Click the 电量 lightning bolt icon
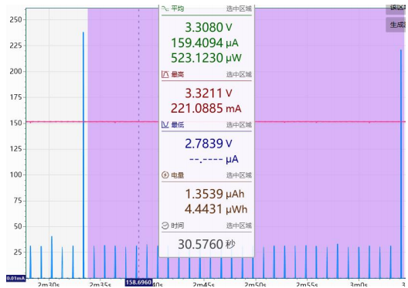The image size is (408, 288). click(x=165, y=175)
